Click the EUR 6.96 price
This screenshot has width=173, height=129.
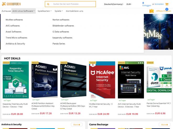pos(160,113)
